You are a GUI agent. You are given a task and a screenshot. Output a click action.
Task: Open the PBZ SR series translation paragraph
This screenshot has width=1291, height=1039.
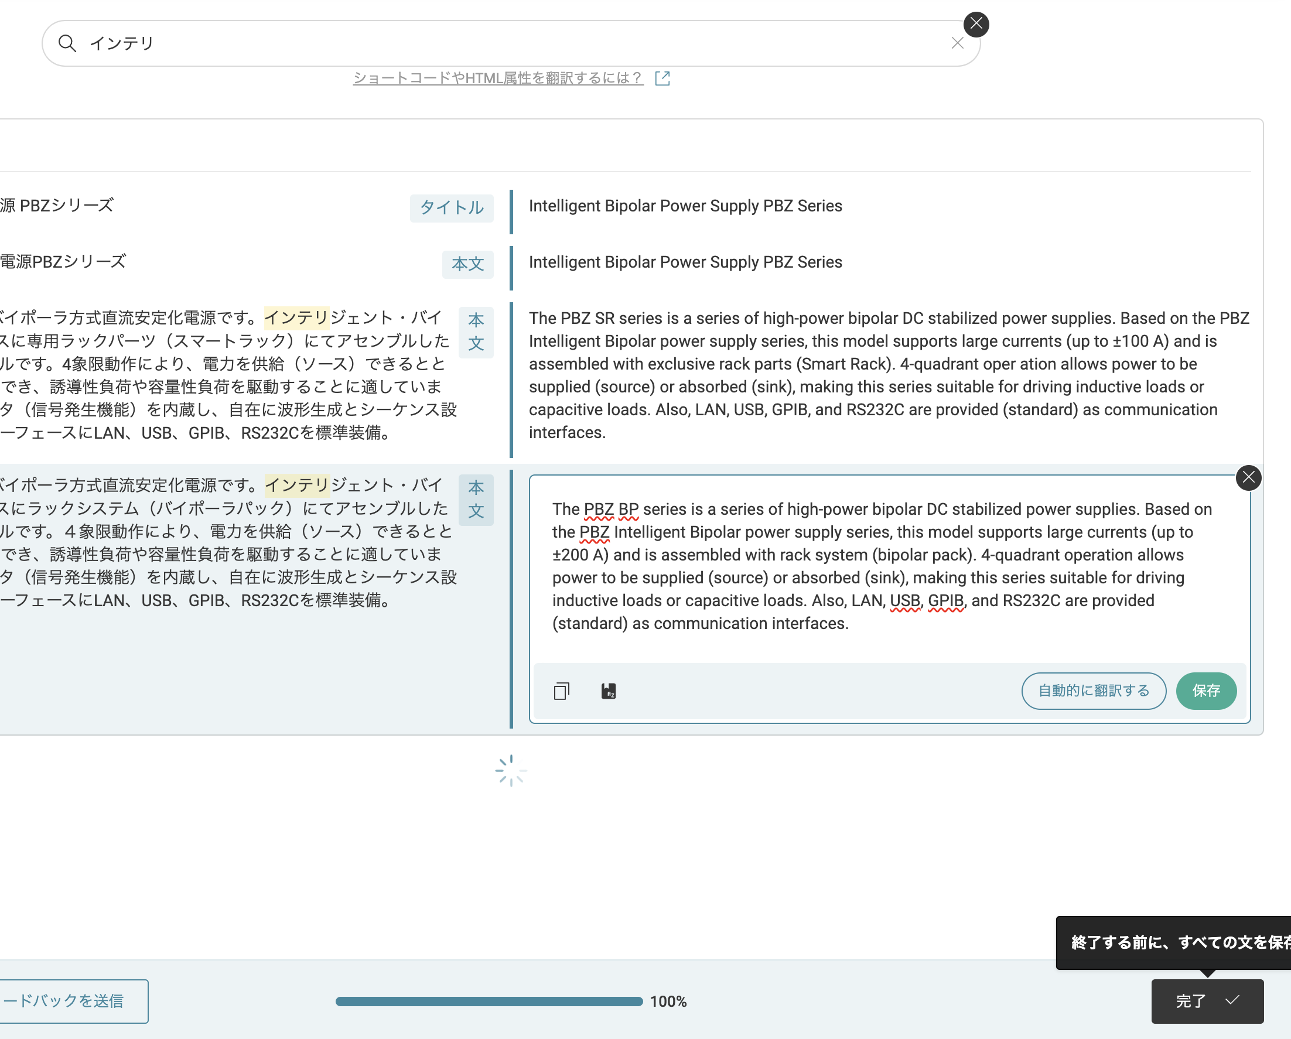point(889,375)
